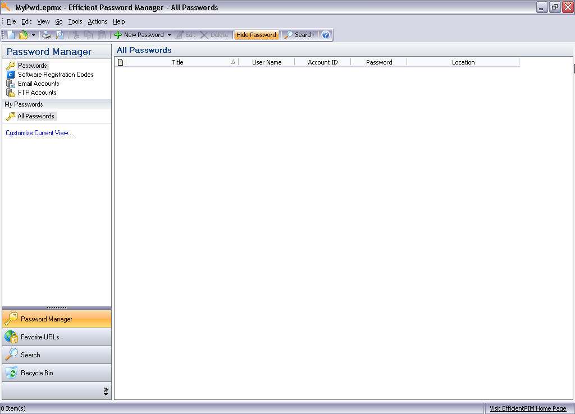Open the Tools menu
Image resolution: width=575 pixels, height=414 pixels.
click(75, 21)
